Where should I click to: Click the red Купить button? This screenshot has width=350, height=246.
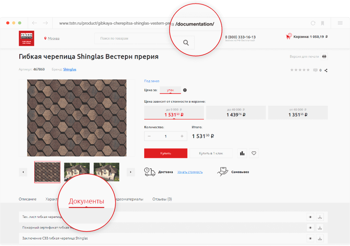[166, 153]
